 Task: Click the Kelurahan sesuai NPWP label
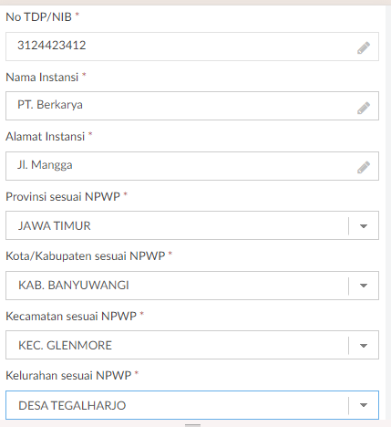point(68,376)
